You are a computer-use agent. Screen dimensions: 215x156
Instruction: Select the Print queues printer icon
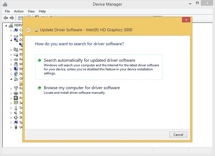[x=16, y=93]
